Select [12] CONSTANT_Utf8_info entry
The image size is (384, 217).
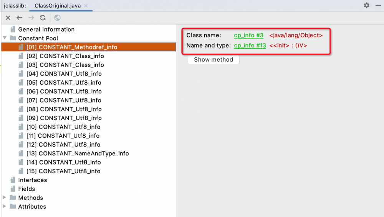coord(63,145)
